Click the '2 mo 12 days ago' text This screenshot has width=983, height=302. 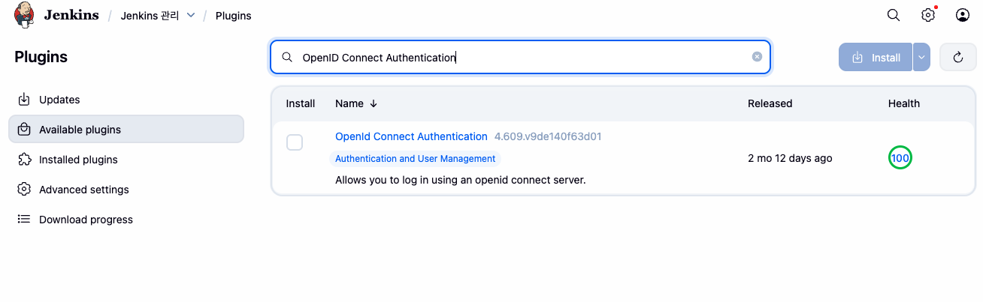click(790, 158)
